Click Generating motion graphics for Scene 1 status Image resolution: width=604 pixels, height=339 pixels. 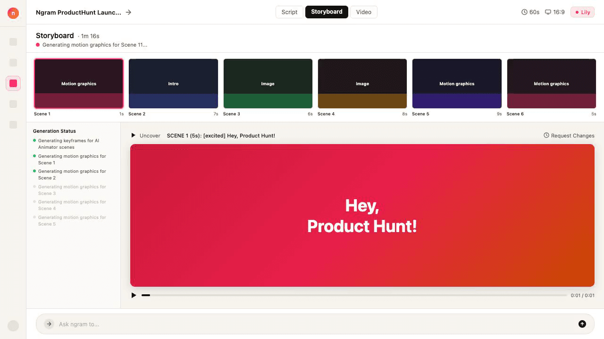(72, 159)
